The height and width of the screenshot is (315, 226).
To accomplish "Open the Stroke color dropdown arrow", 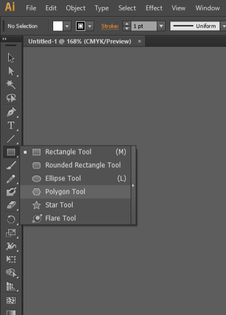I will (90, 26).
